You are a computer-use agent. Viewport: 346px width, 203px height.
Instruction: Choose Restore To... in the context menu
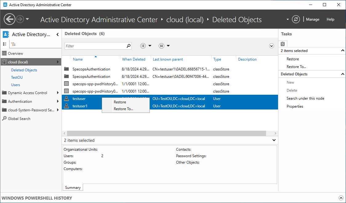(123, 109)
